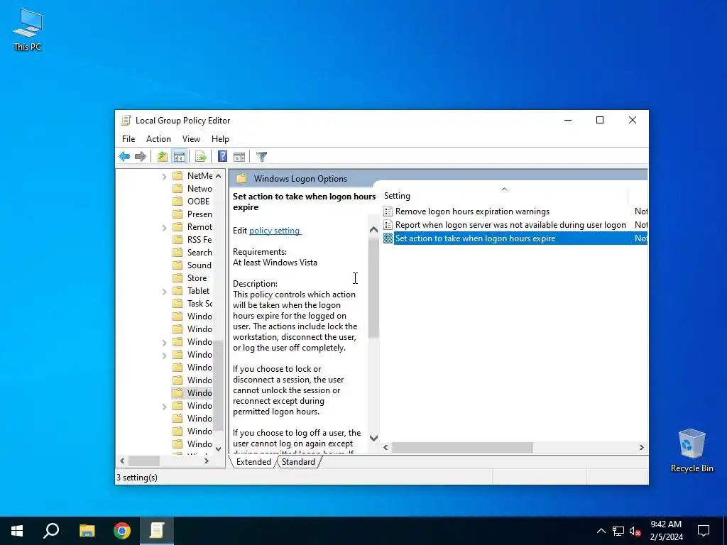Click the muted volume tray icon
Image resolution: width=727 pixels, height=545 pixels.
click(x=635, y=531)
